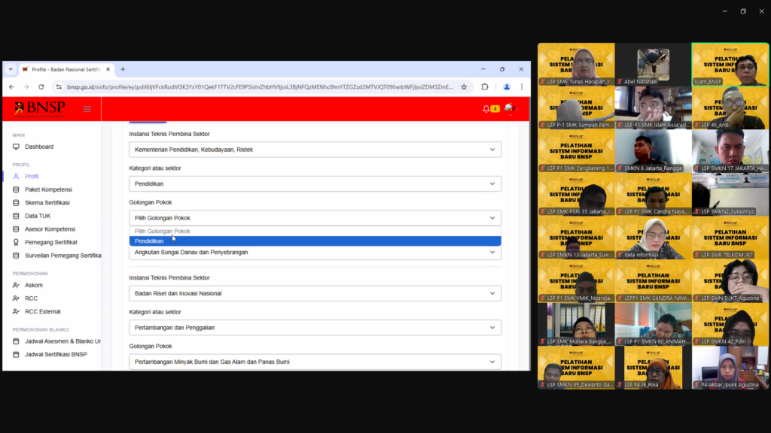Open a new browser tab
The height and width of the screenshot is (433, 771).
coord(123,69)
